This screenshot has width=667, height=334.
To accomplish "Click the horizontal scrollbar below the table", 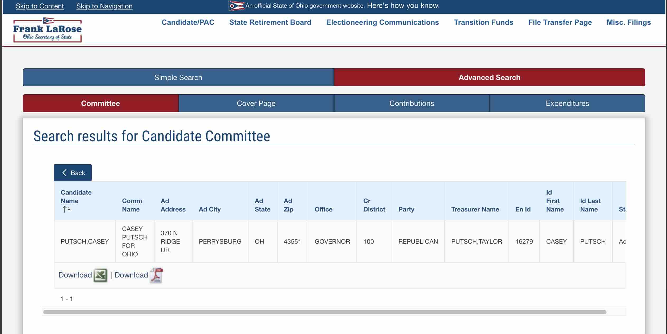I will (325, 312).
